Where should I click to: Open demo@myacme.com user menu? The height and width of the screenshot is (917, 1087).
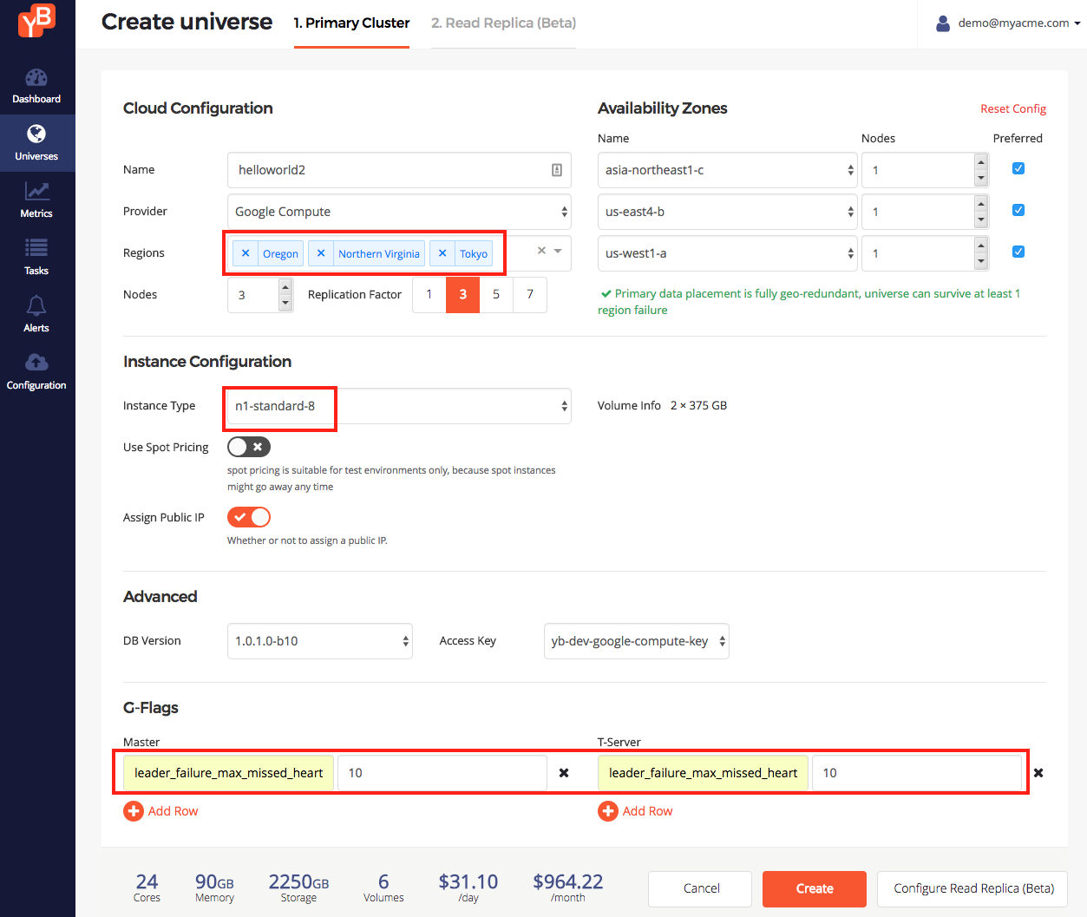1008,23
